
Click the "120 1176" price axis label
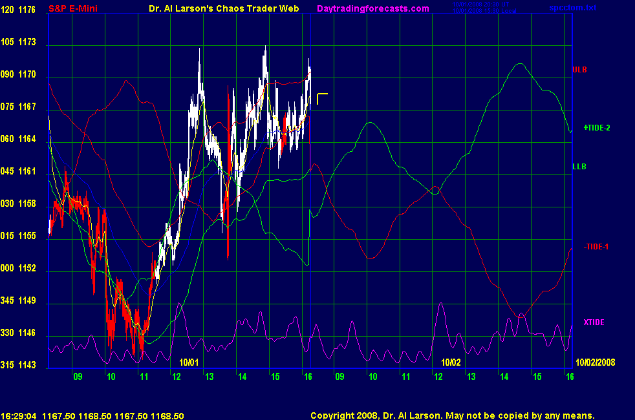point(18,9)
